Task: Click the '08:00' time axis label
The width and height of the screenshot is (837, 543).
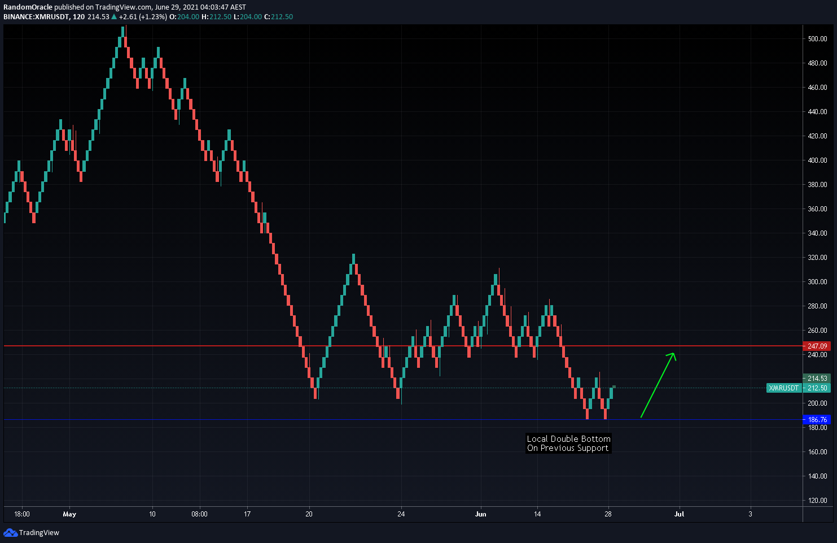Action: (199, 514)
